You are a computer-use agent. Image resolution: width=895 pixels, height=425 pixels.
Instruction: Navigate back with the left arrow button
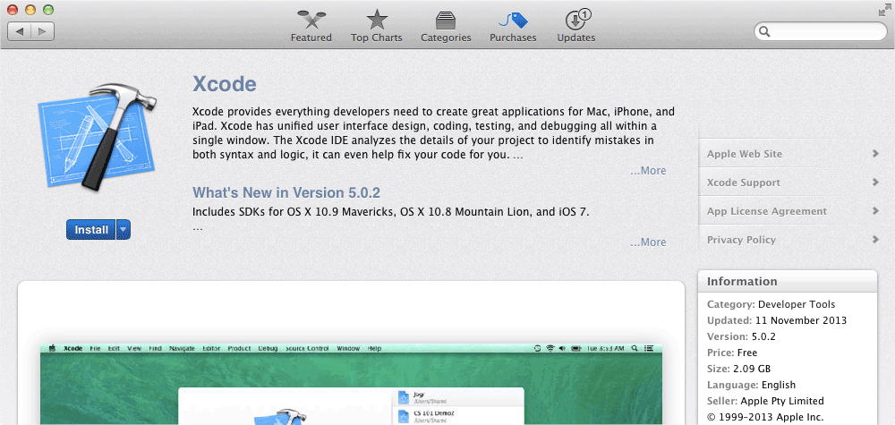click(x=20, y=31)
